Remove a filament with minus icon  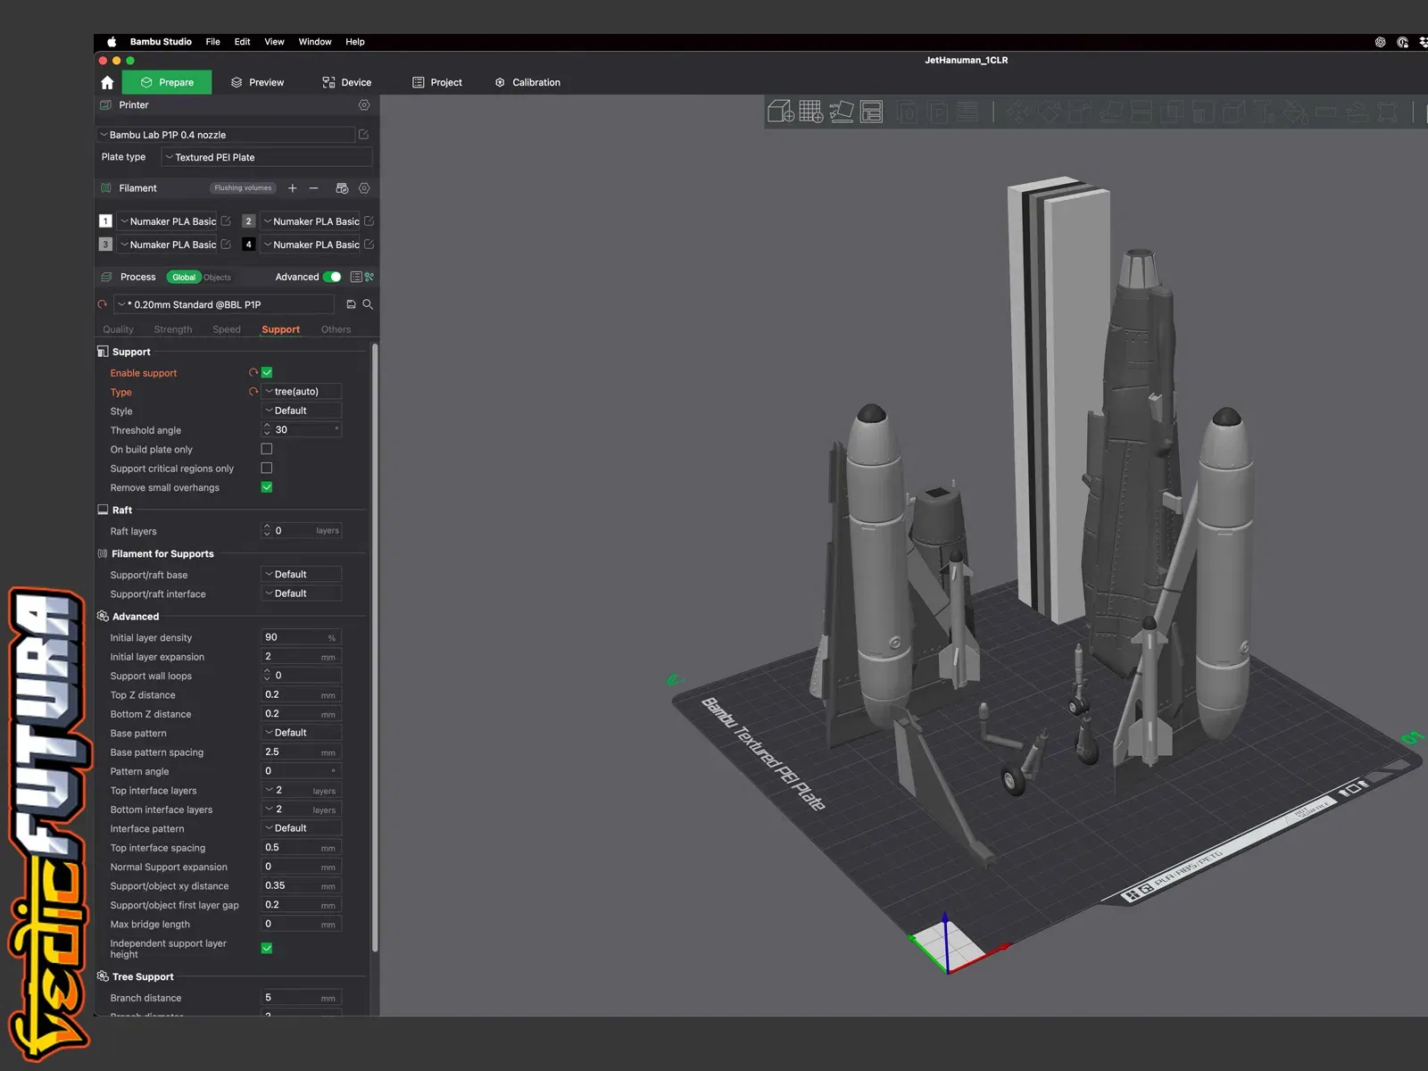pyautogui.click(x=313, y=188)
